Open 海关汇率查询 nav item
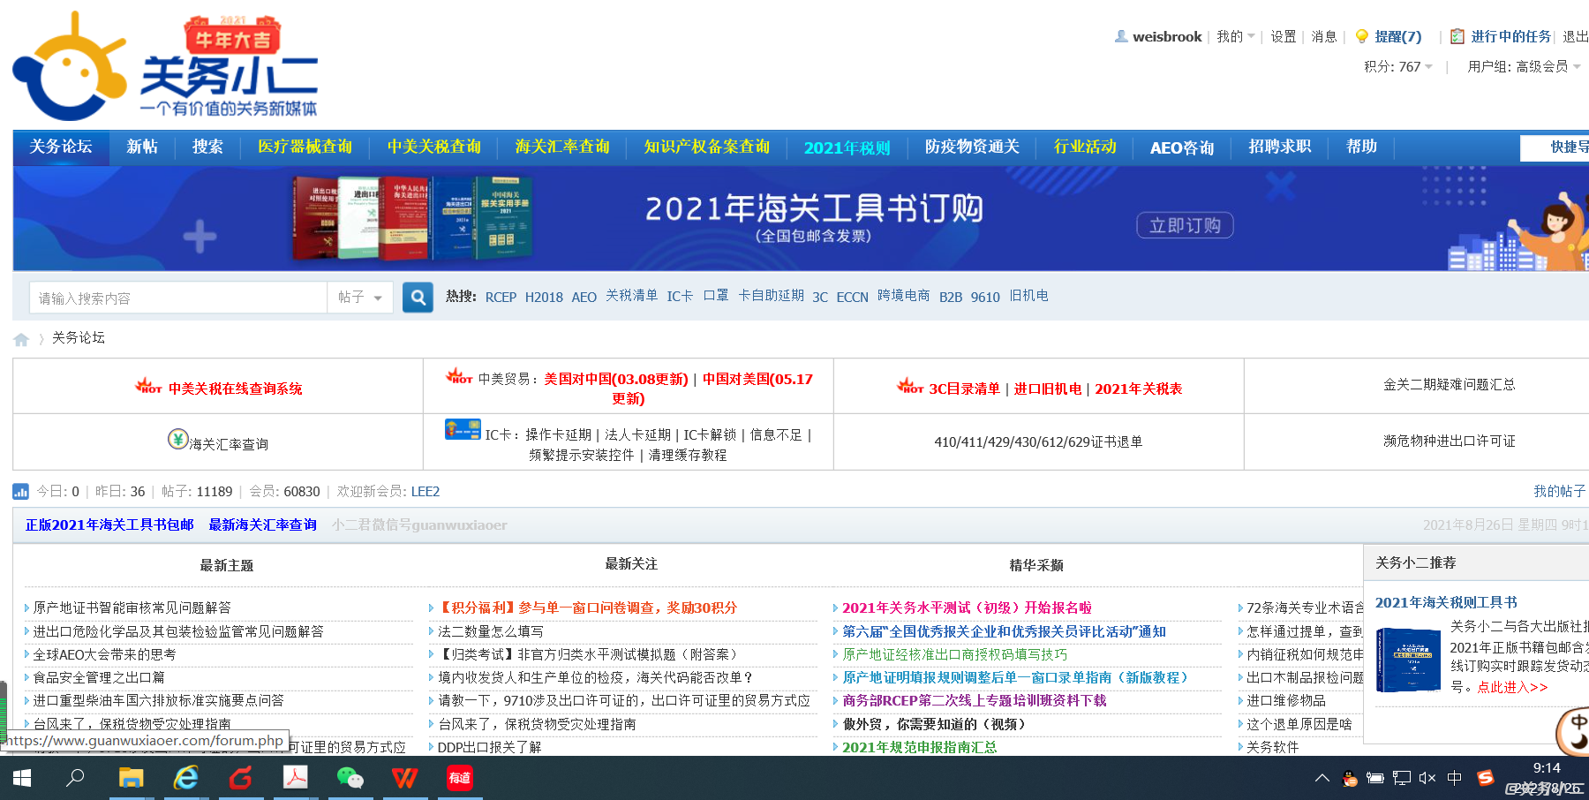Viewport: 1589px width, 800px height. tap(562, 147)
